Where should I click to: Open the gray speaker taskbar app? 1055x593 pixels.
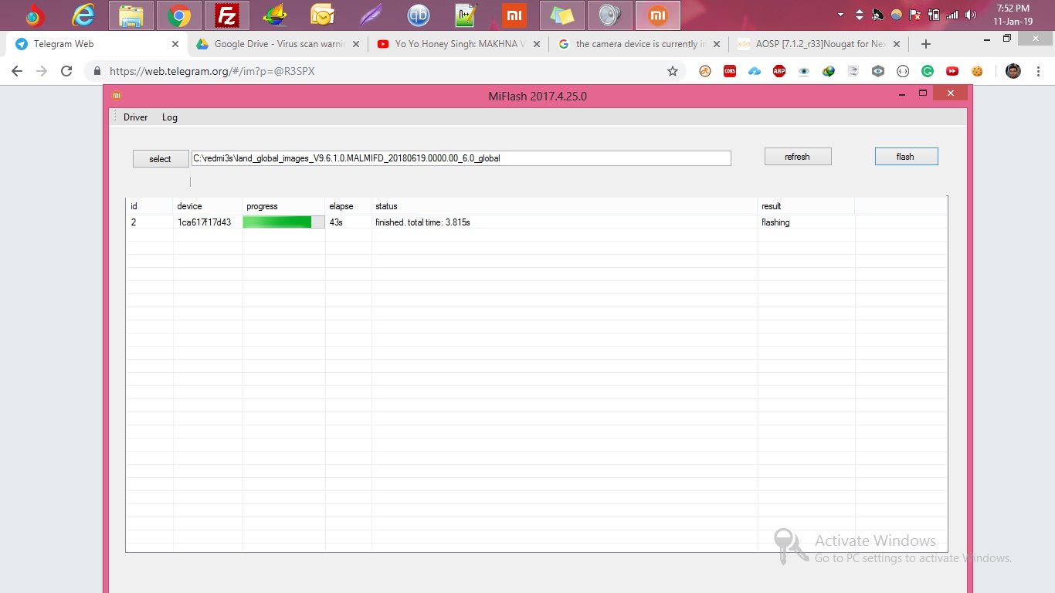click(x=610, y=15)
